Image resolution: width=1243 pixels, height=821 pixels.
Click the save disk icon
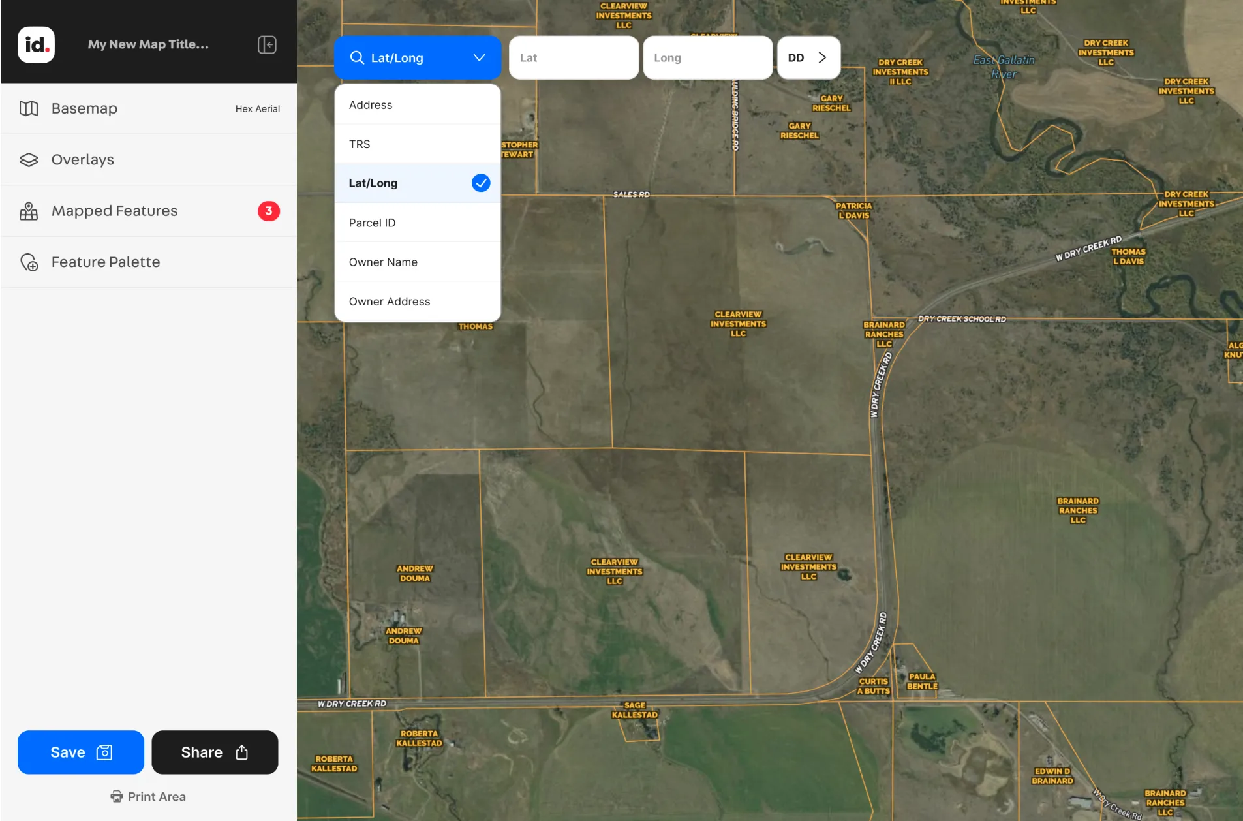104,752
